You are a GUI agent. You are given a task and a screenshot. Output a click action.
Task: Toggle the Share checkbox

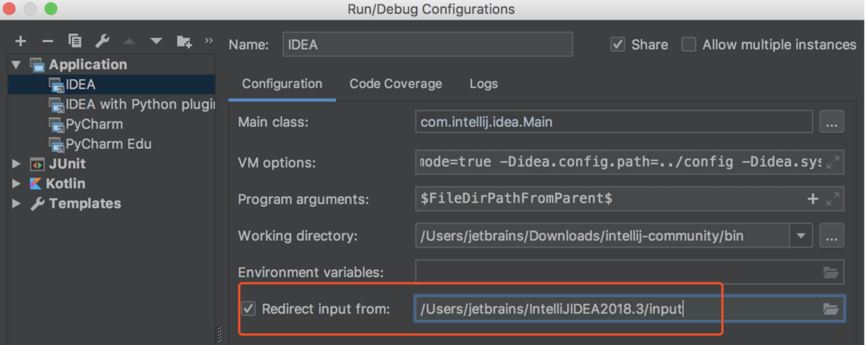point(617,45)
